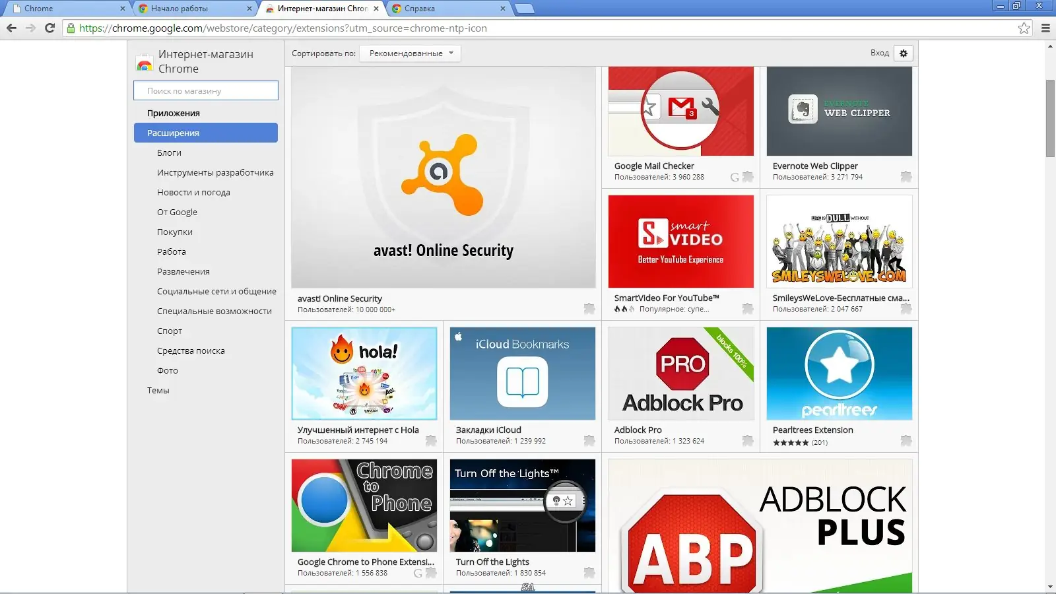Click the Chrome Web Store logo
1056x594 pixels.
coord(144,63)
